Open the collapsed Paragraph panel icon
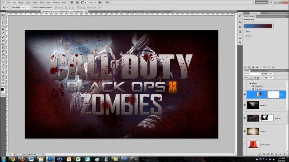Image resolution: width=289 pixels, height=162 pixels. [240, 42]
